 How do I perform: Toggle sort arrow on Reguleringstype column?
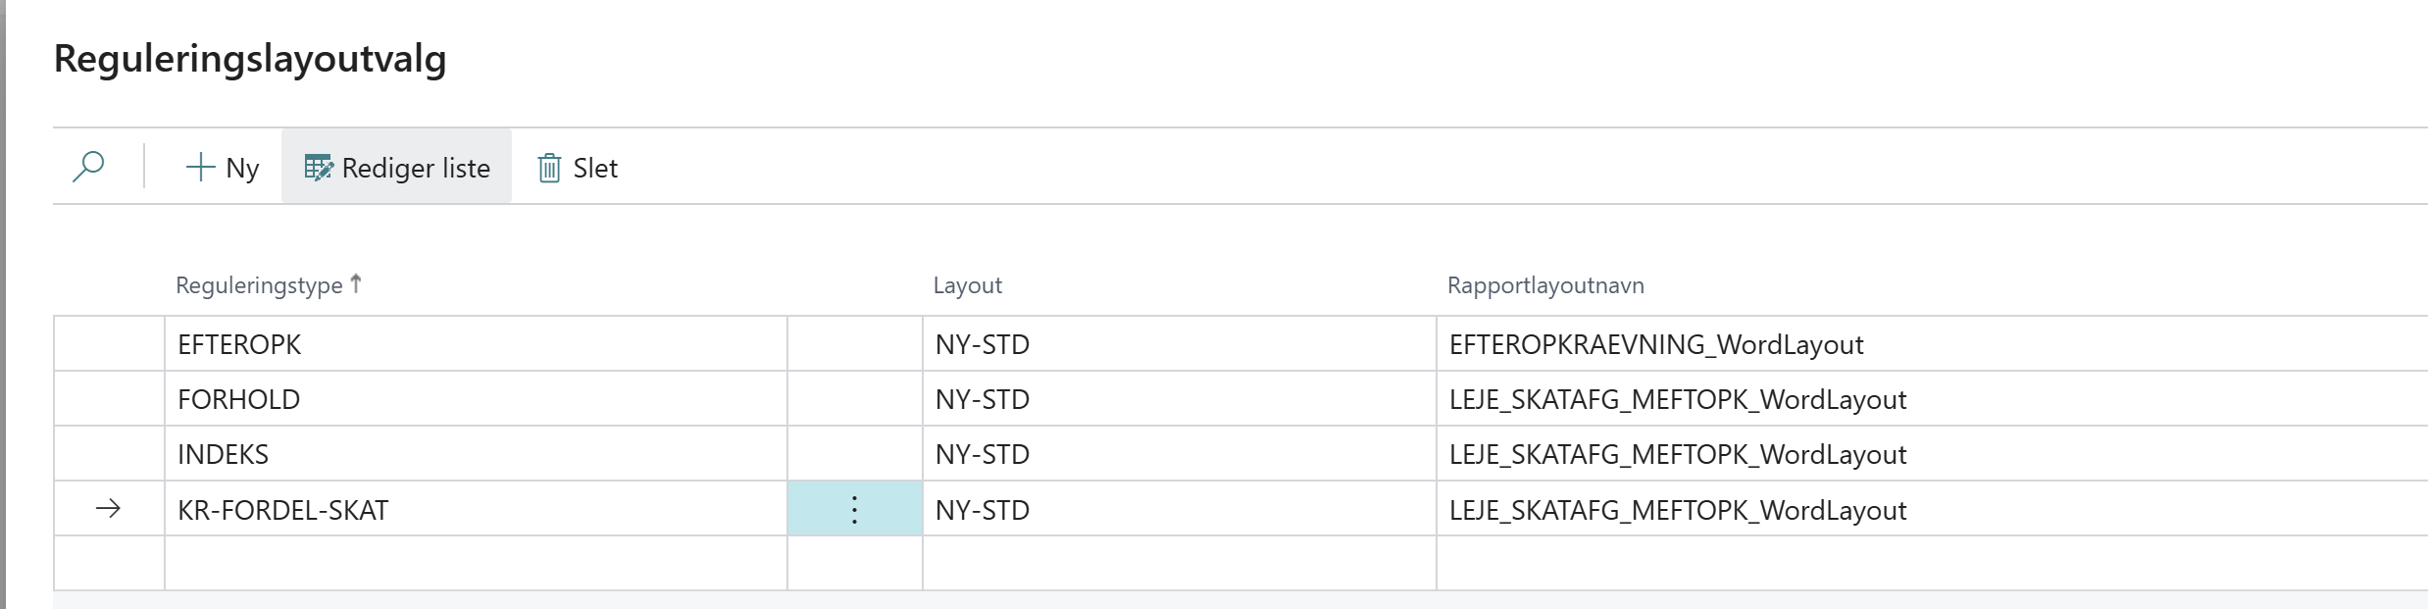[x=356, y=283]
